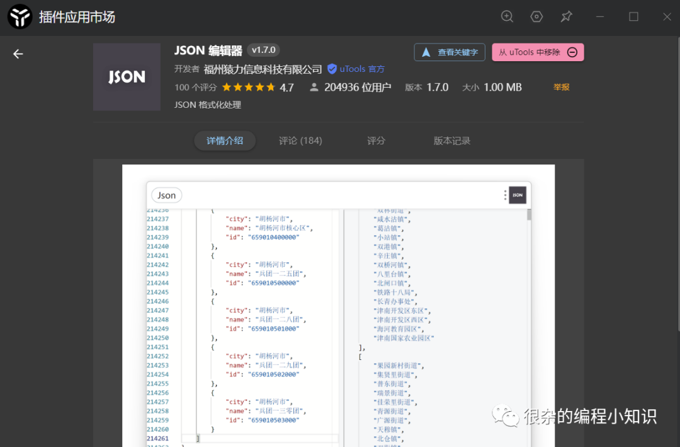Switch to 评论 (184) tab

click(300, 141)
